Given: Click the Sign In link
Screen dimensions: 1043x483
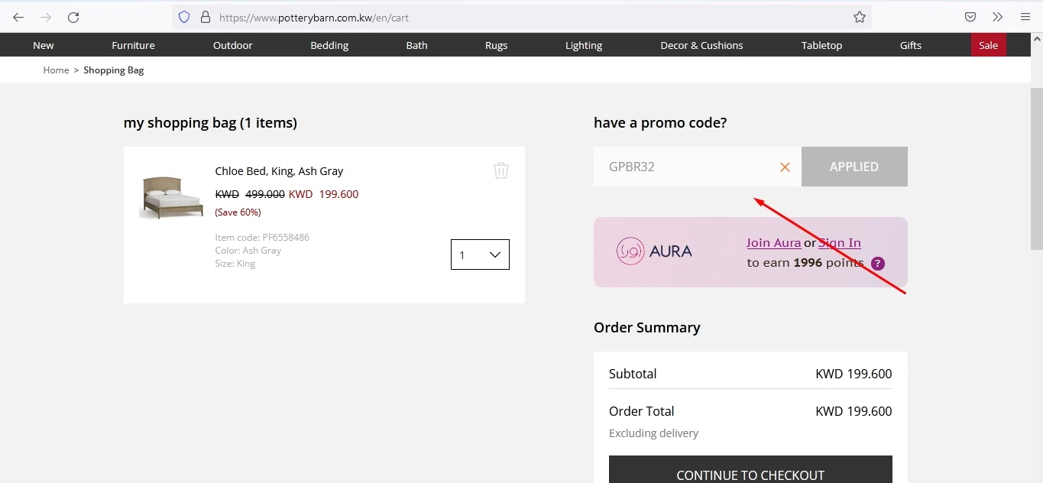Looking at the screenshot, I should click(839, 243).
